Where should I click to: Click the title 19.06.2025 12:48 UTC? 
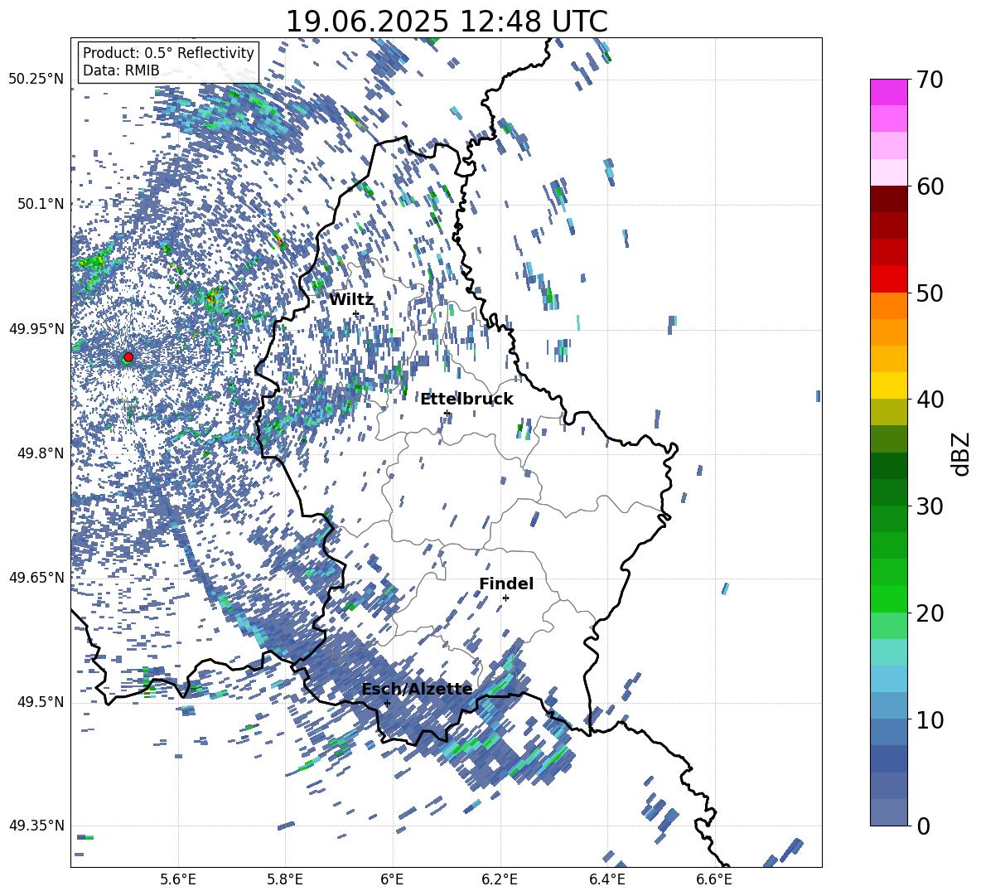point(447,22)
